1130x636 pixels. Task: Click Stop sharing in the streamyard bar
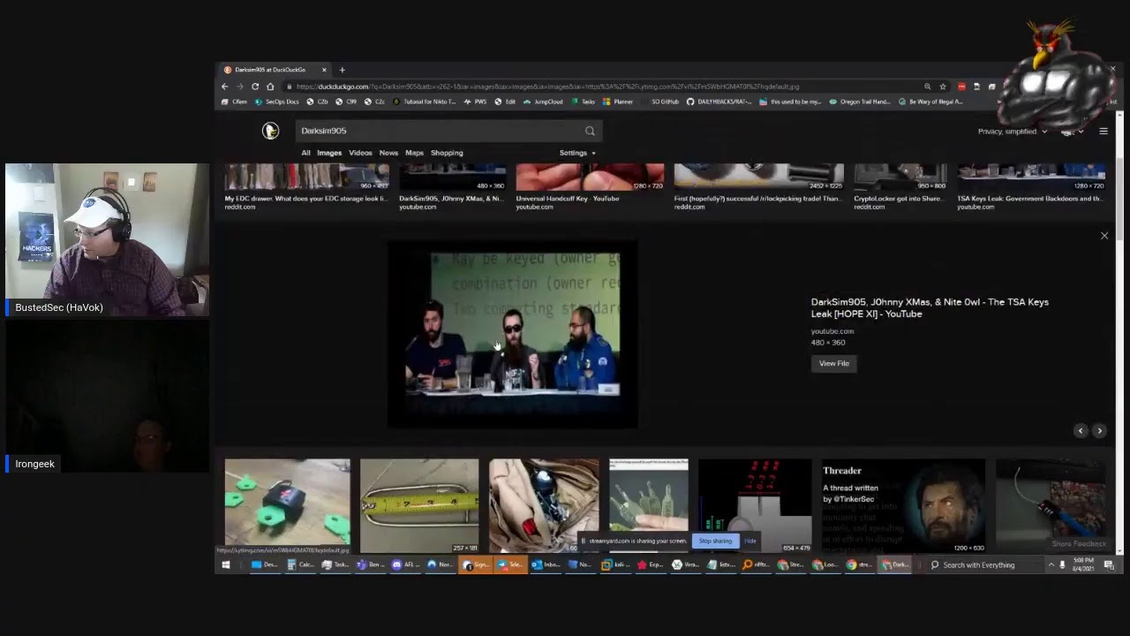click(x=715, y=541)
